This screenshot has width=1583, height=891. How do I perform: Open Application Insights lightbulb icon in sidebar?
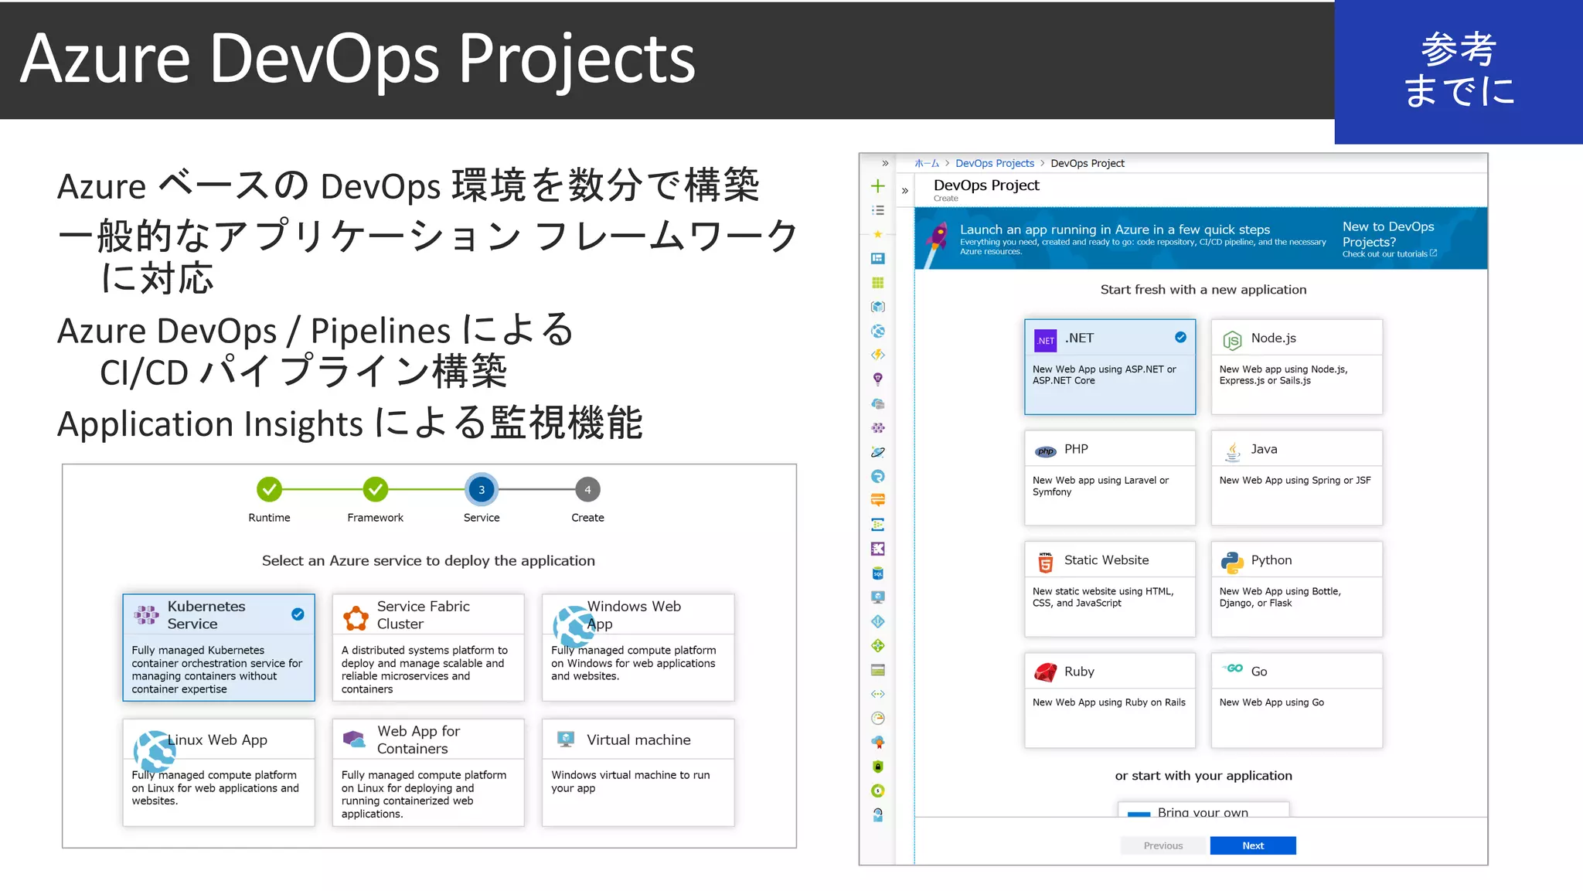pos(877,379)
